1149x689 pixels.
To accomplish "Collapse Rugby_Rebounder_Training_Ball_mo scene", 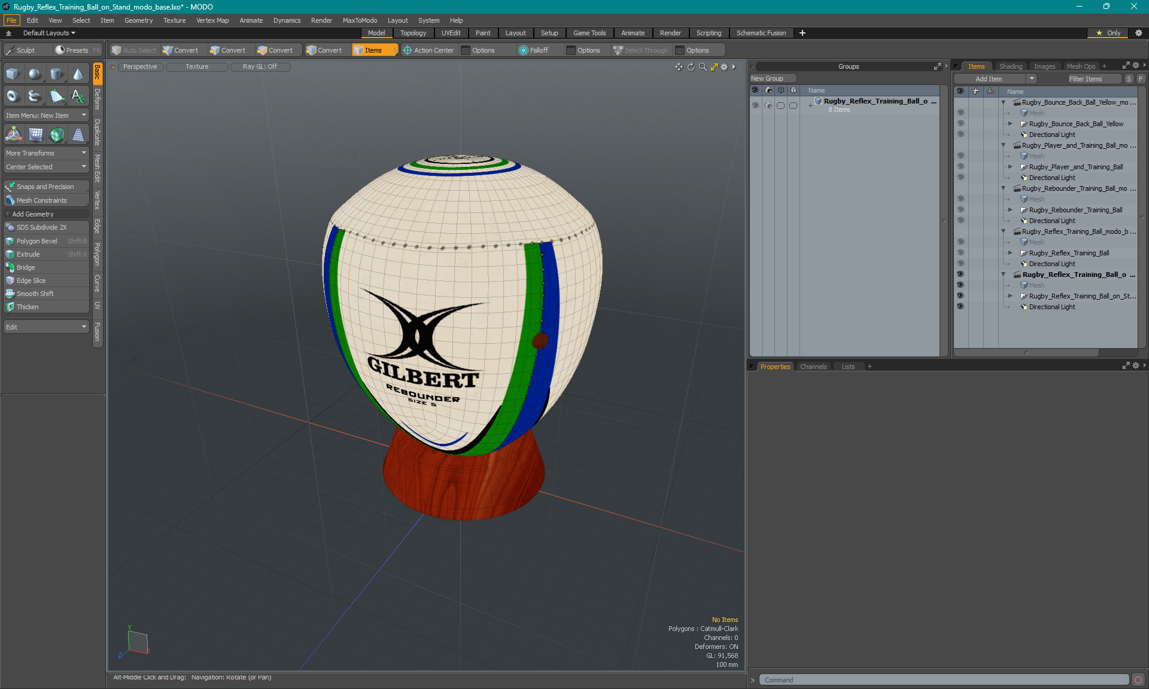I will pos(1004,188).
